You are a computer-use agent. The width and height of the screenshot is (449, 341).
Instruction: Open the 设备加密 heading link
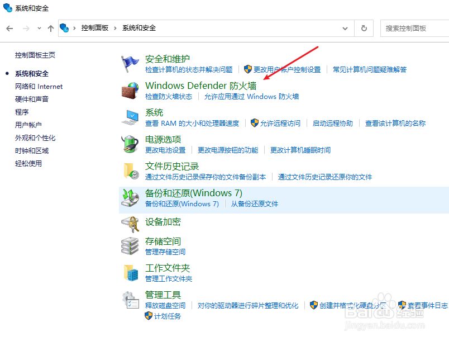pos(163,222)
